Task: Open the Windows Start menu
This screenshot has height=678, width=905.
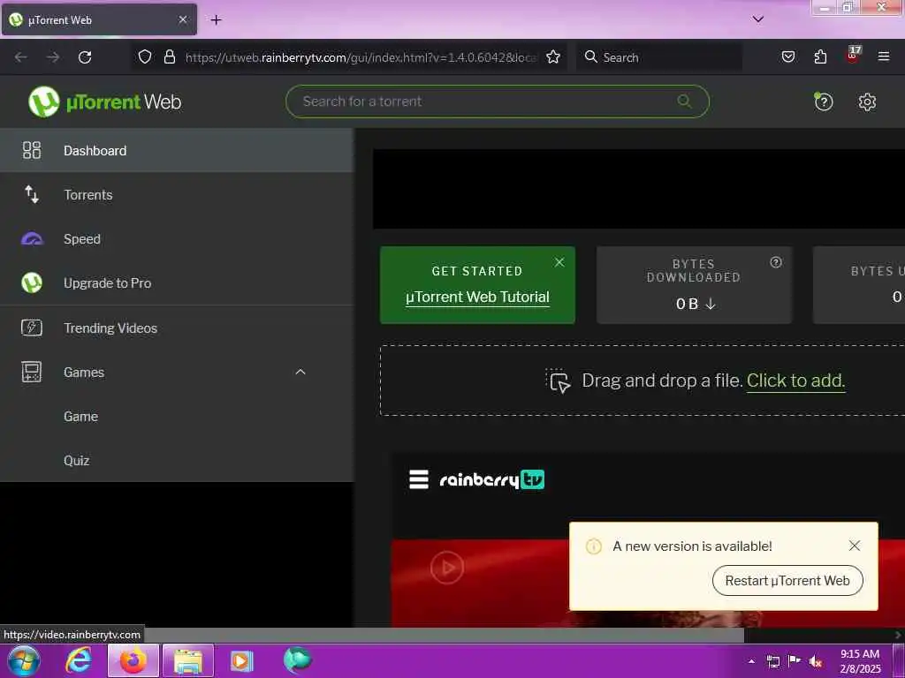Action: 24,660
